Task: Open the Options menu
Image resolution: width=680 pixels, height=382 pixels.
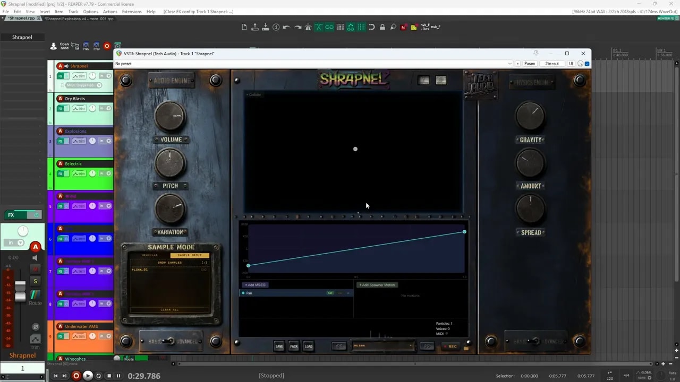Action: pos(90,11)
